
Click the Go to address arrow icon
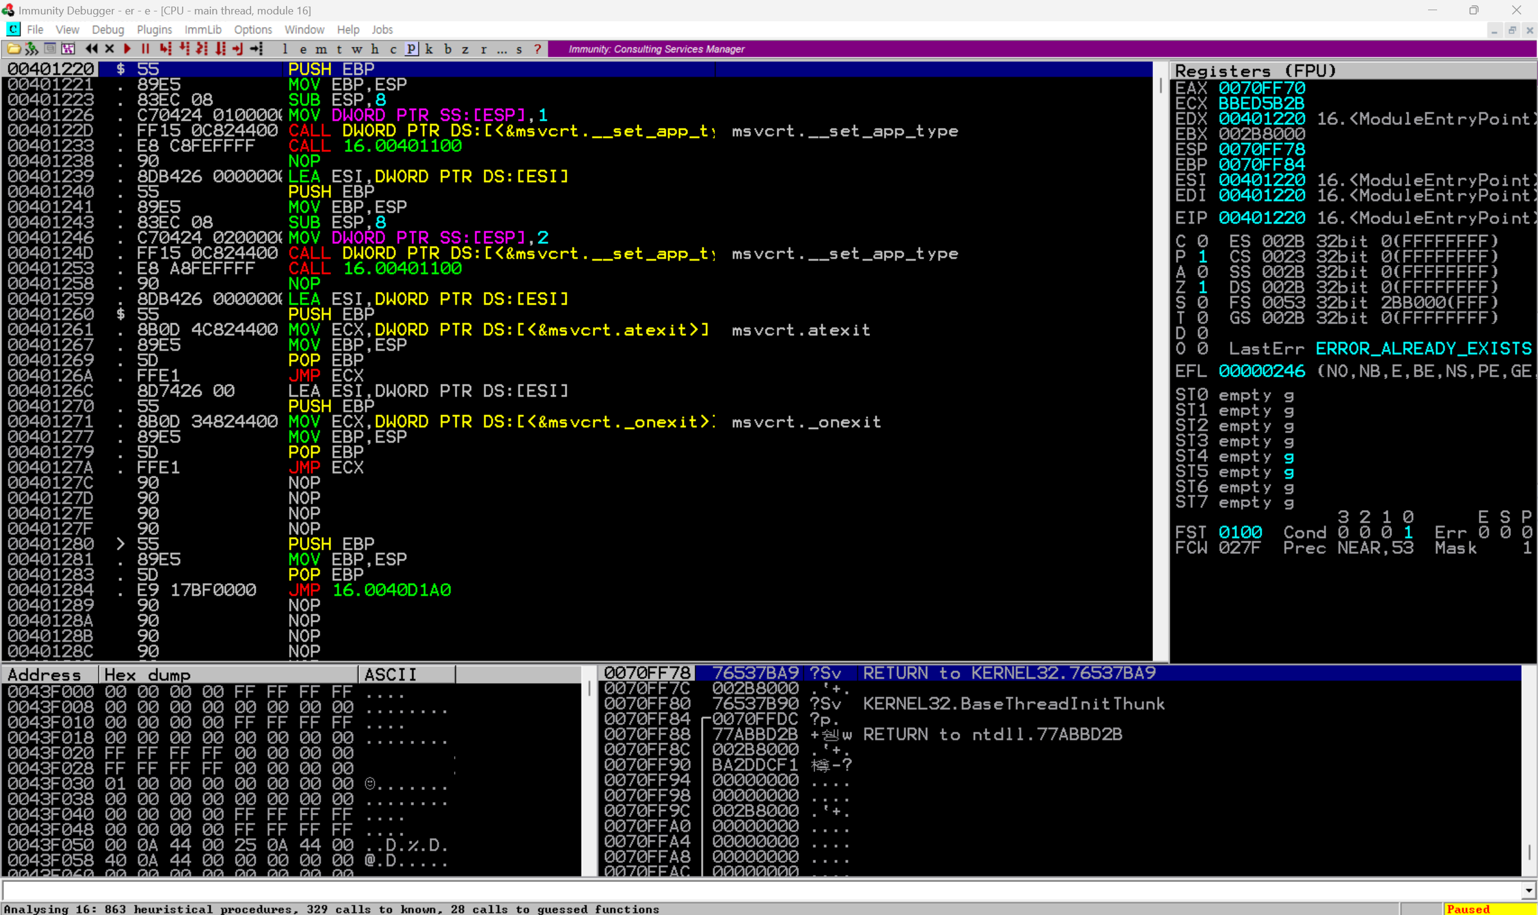(257, 49)
